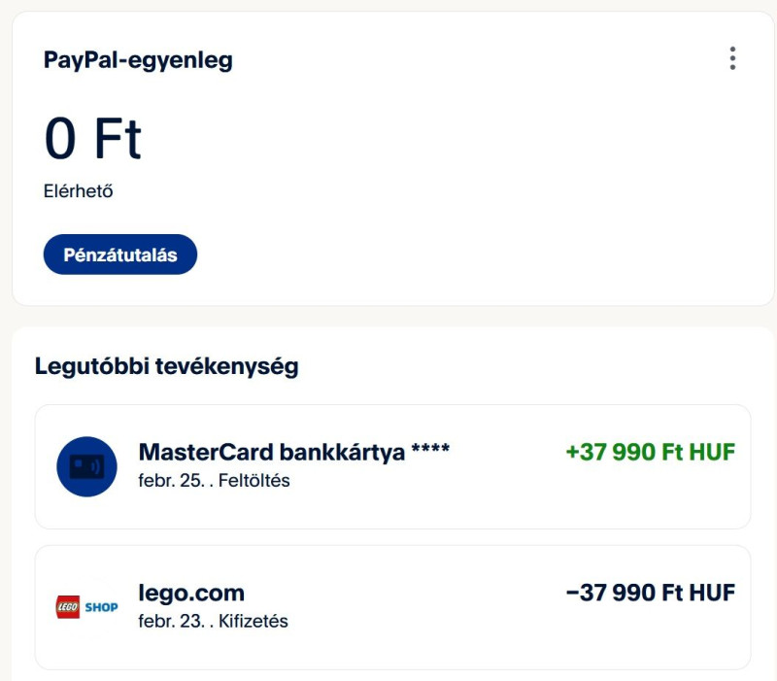
Task: Click the LEGO Shop logo
Action: pyautogui.click(x=86, y=607)
